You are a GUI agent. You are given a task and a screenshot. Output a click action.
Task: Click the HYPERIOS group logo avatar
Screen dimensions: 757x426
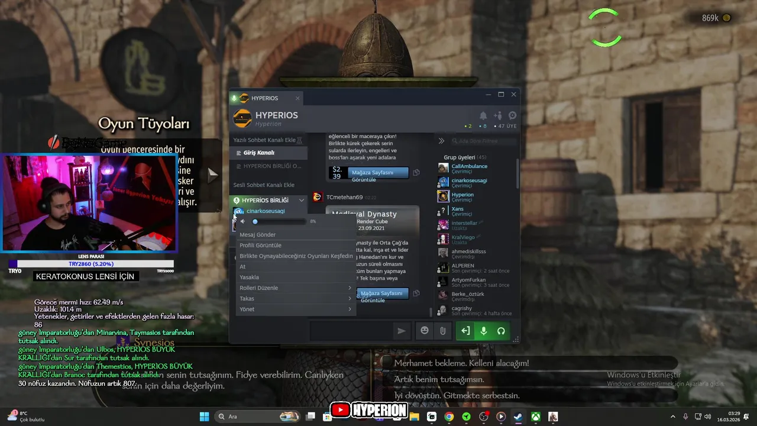[242, 118]
